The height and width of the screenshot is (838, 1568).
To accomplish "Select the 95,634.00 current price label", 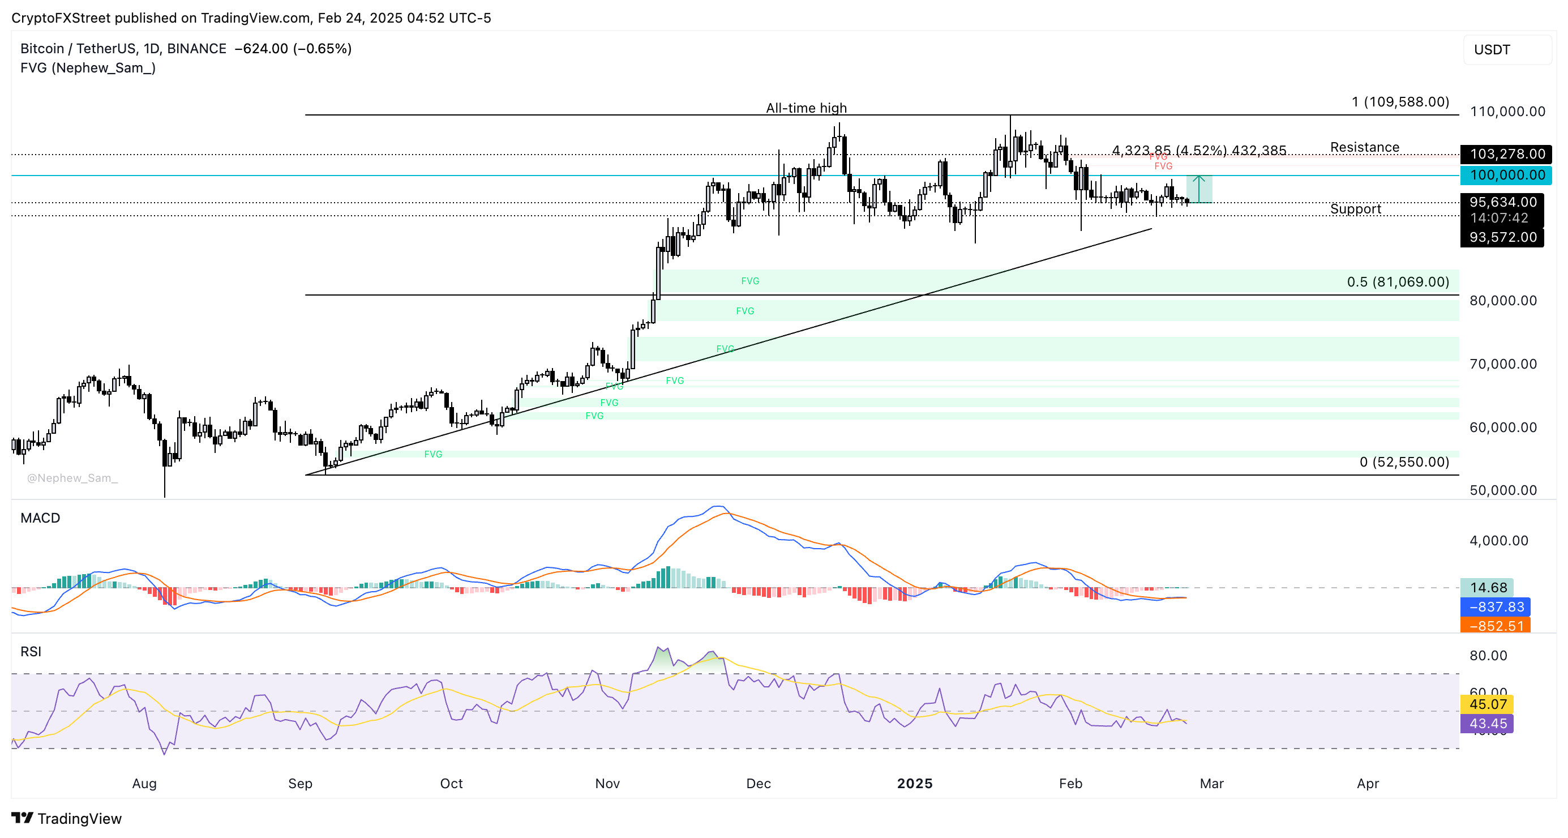I will point(1502,202).
